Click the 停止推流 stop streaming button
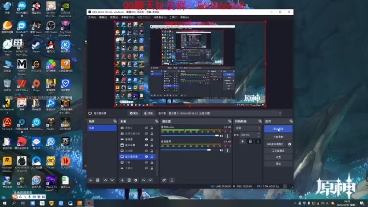The height and width of the screenshot is (207, 368). coord(278,129)
